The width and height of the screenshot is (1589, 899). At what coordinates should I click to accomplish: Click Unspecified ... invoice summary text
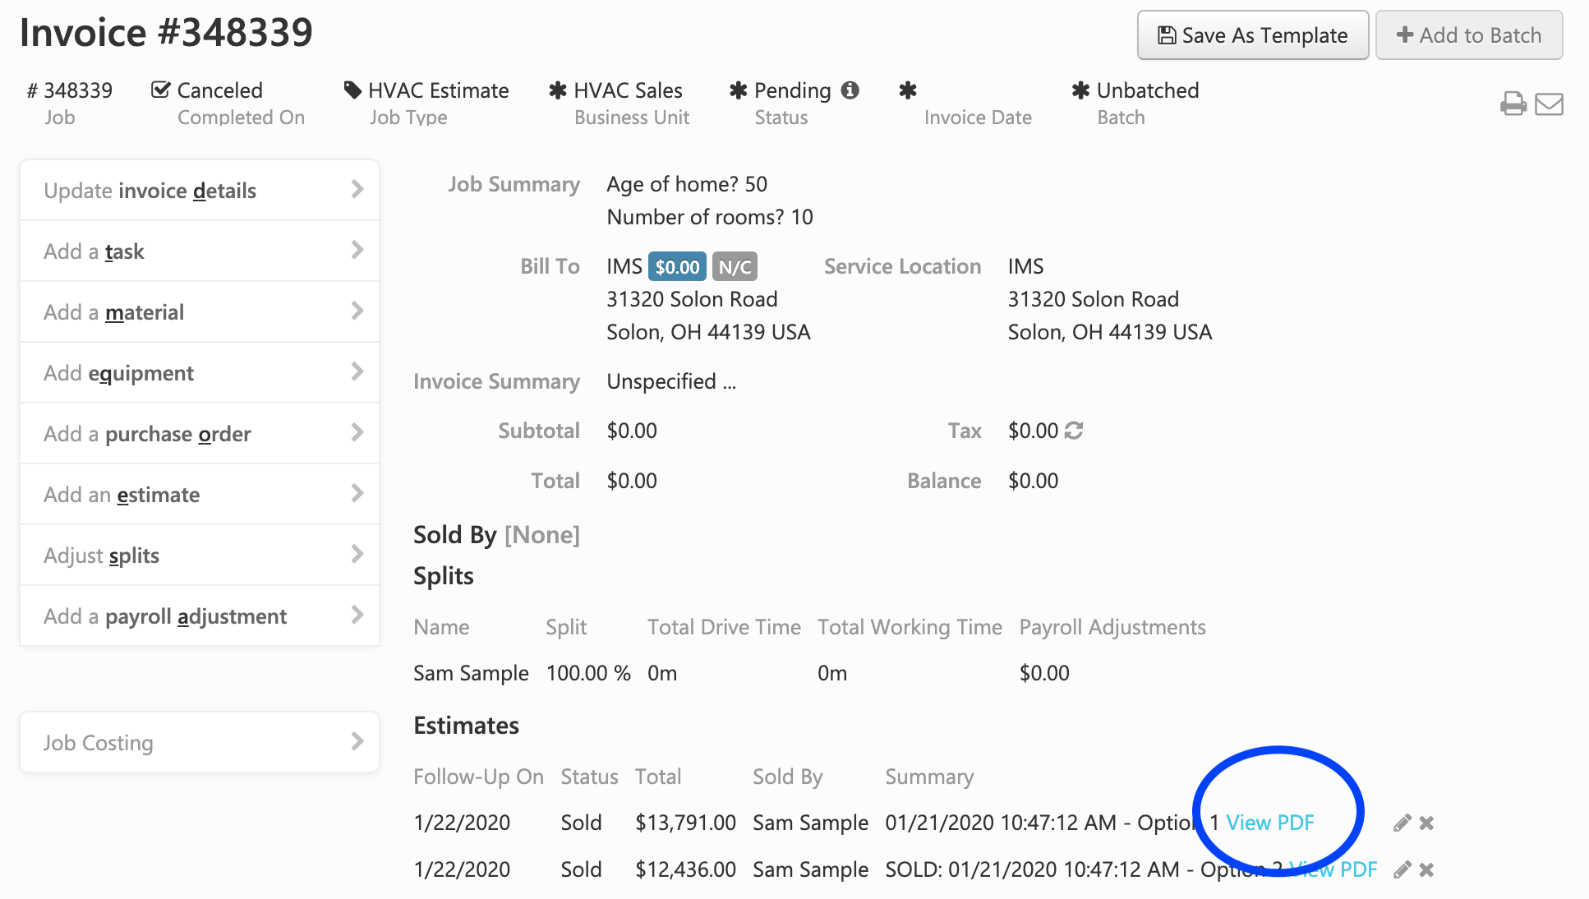(671, 381)
